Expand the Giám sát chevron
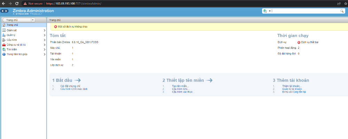348x139 pixels. pyautogui.click(x=45, y=30)
